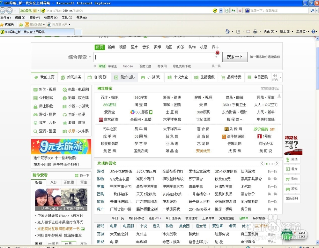Click the 360导航 browser page tab
Viewport: 319px width, 248px height.
coord(37,32)
